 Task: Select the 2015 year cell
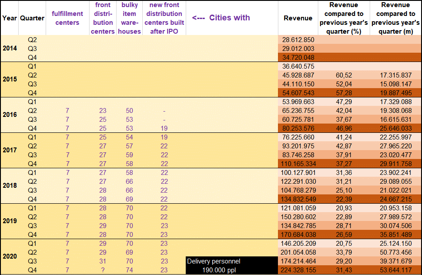[x=10, y=79]
